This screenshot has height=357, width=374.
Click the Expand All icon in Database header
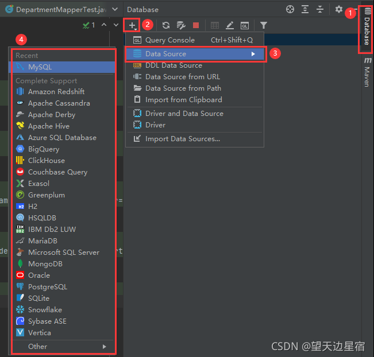(305, 10)
